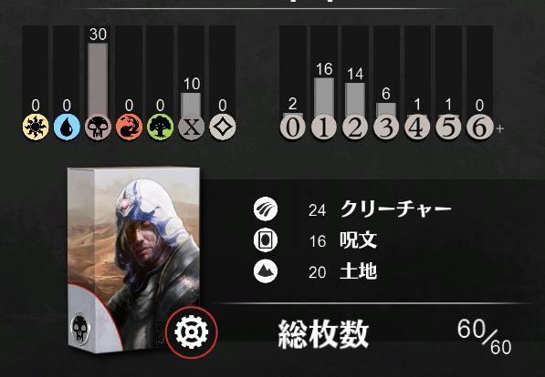
Task: Select the X multicolor mana icon
Action: point(192,127)
